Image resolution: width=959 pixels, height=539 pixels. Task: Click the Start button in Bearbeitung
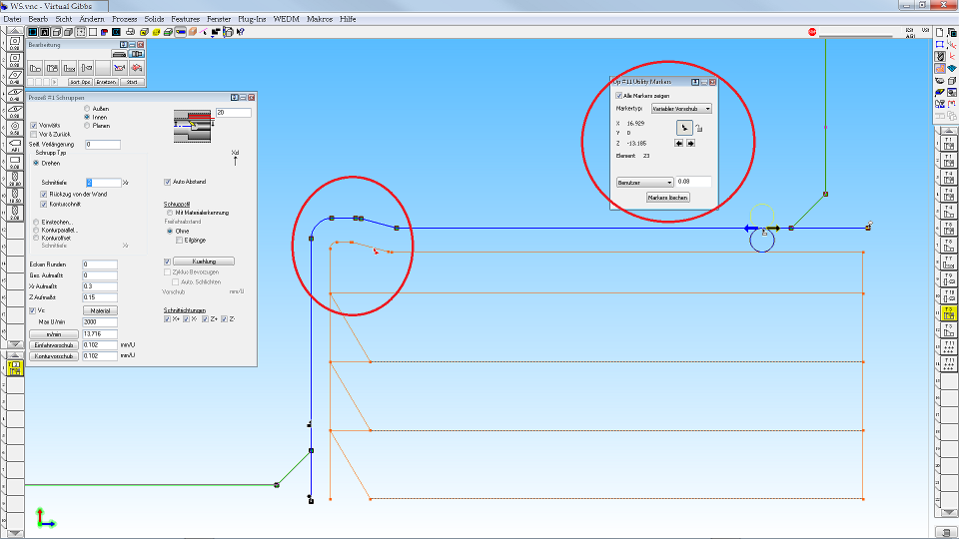pyautogui.click(x=132, y=82)
